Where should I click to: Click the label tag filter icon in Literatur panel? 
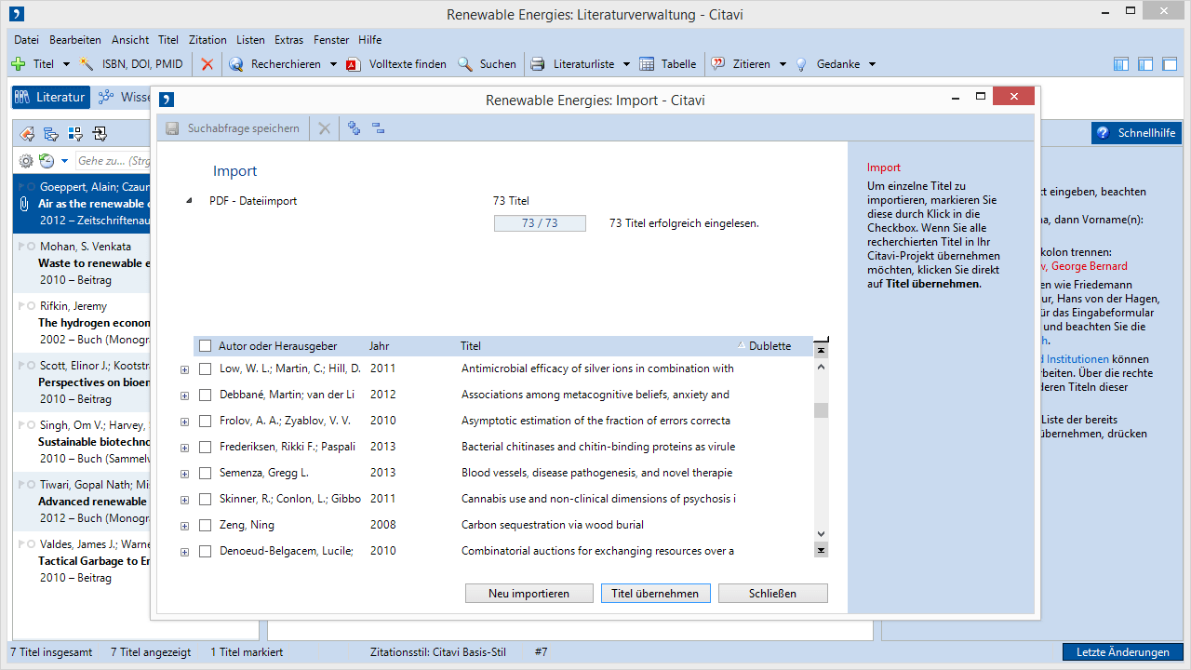[28, 133]
